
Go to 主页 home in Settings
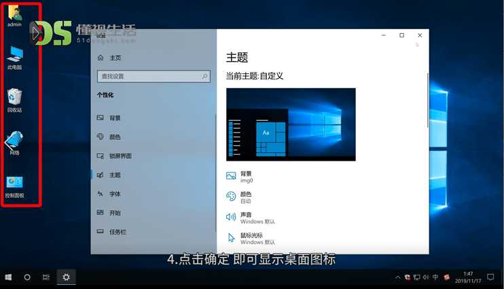click(x=109, y=58)
